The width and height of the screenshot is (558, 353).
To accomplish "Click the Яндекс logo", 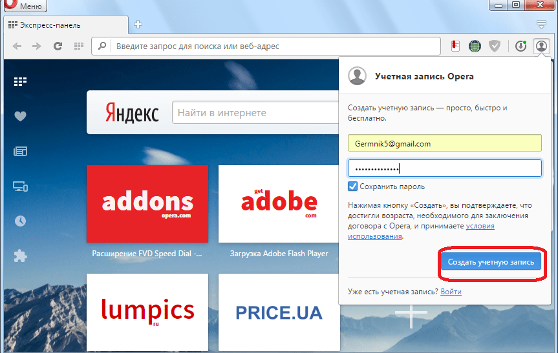I will click(x=132, y=112).
